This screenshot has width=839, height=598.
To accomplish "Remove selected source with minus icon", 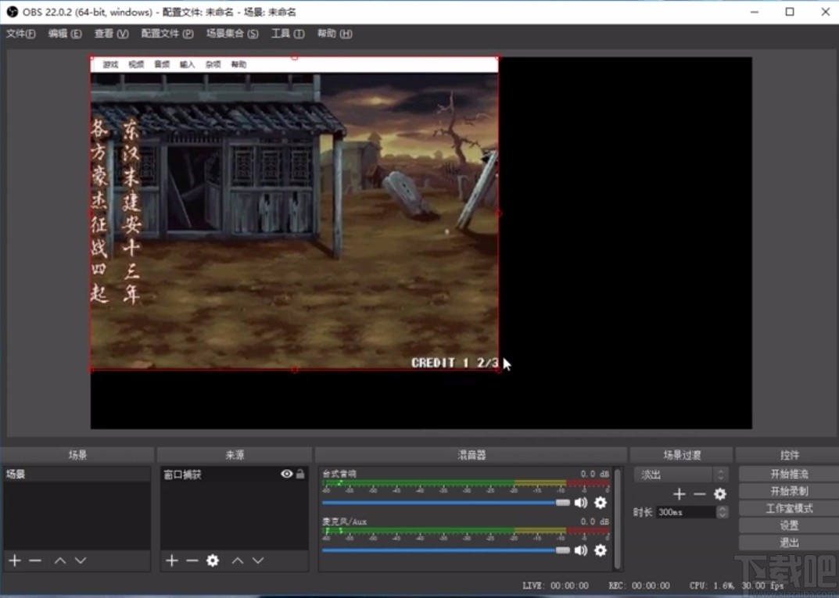I will pos(192,560).
